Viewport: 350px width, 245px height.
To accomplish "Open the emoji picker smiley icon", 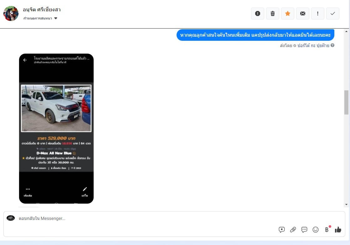I will pyautogui.click(x=315, y=230).
